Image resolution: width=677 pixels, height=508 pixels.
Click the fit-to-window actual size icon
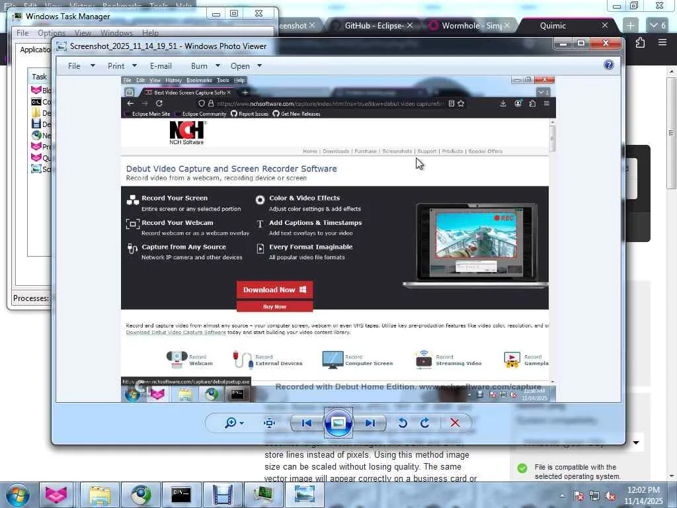pos(270,423)
